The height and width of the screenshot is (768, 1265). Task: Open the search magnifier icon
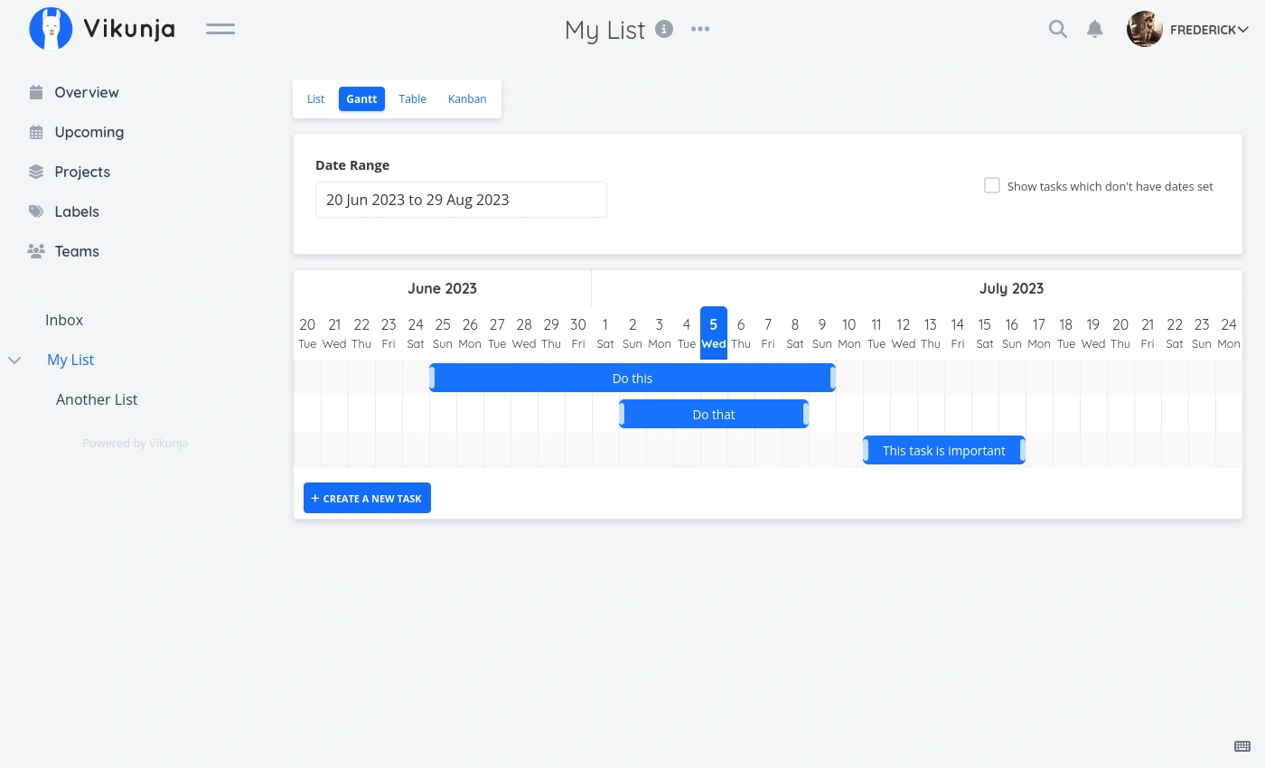point(1057,29)
